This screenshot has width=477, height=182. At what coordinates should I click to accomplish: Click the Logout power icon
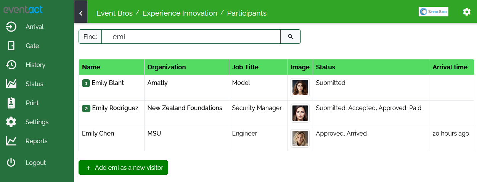[11, 163]
